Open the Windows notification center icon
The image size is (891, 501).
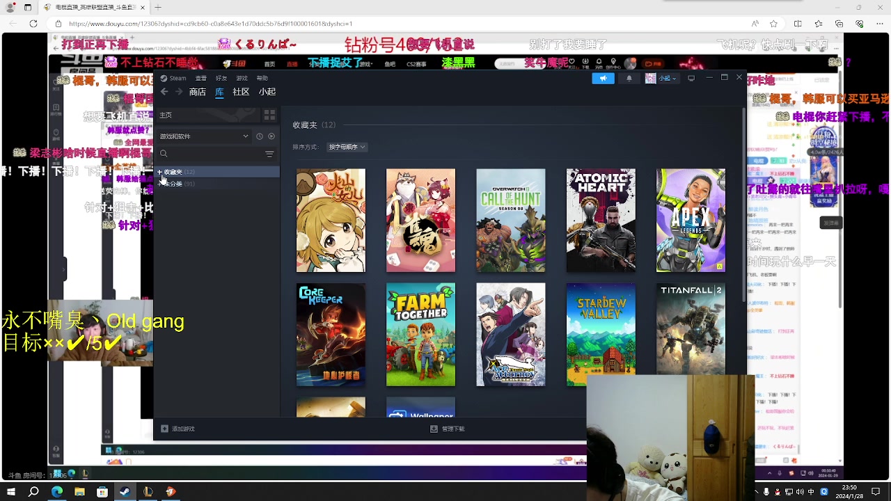click(x=876, y=492)
